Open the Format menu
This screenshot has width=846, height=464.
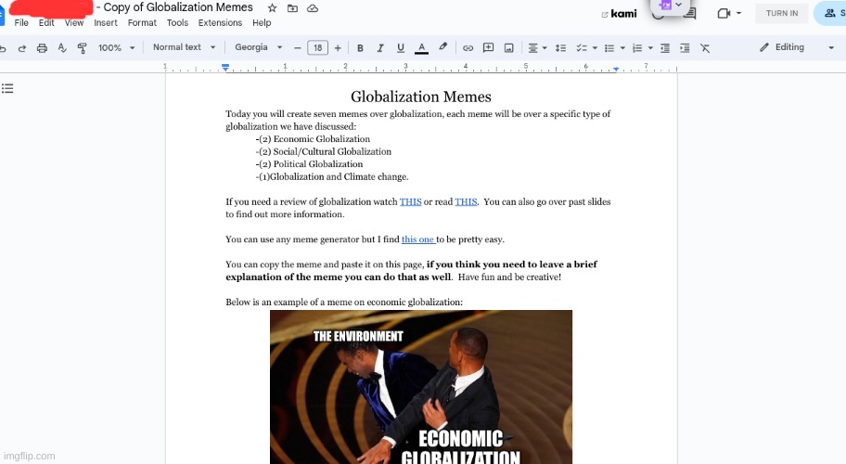tap(142, 22)
